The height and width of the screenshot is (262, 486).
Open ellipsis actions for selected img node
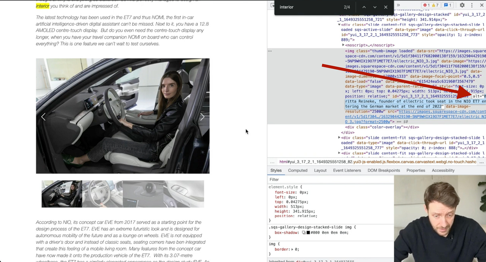(x=270, y=51)
